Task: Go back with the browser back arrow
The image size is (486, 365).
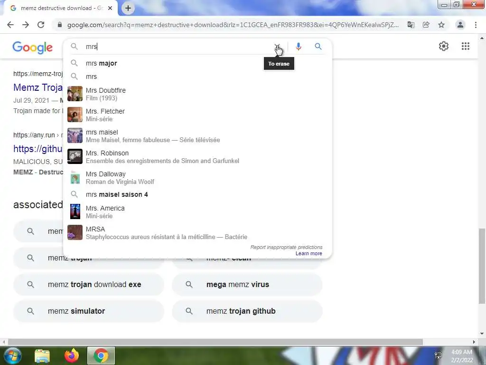Action: (x=10, y=25)
